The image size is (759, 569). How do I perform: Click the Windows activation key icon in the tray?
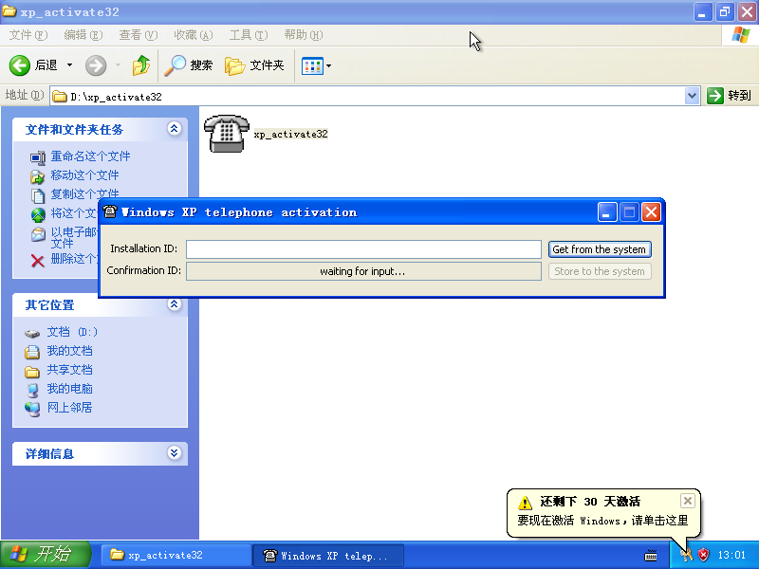coord(685,555)
